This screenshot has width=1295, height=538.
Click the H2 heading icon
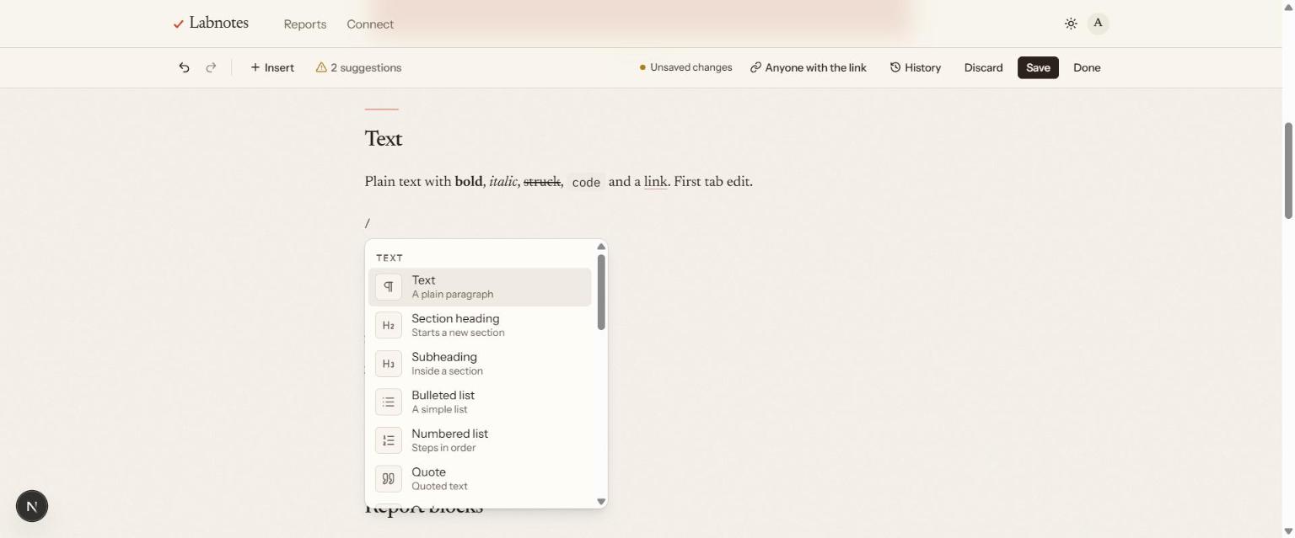389,325
